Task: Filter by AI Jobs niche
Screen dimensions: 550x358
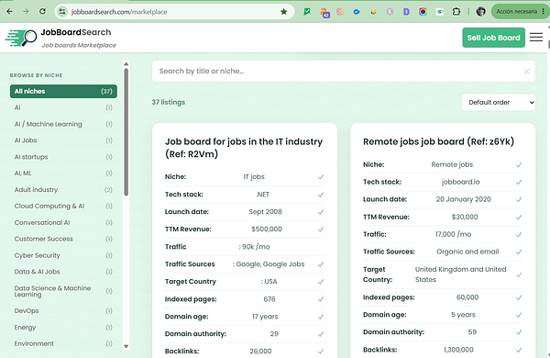Action: (63, 140)
